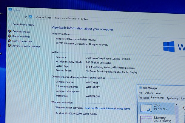Viewport: 185px width, 123px height.
Task: Expand chevron after System and Security
Action: pos(78,19)
